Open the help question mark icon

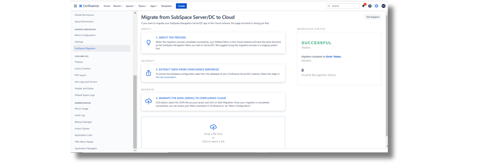tap(370, 6)
